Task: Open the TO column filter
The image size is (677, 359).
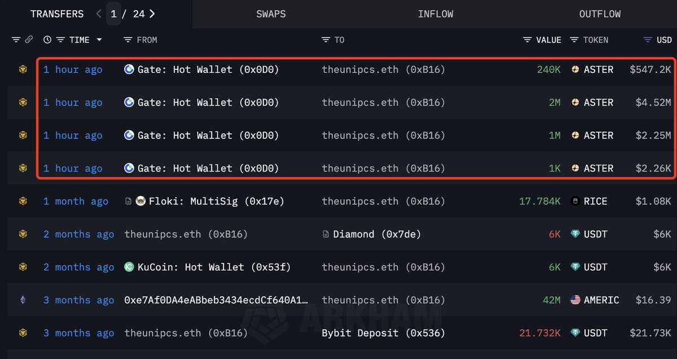Action: 326,40
